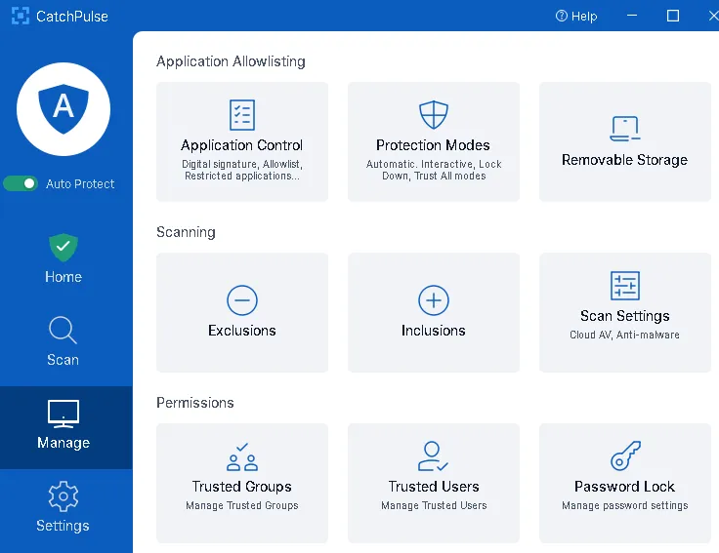Open Exclusions minus circle icon
Viewport: 719px width, 553px height.
242,299
